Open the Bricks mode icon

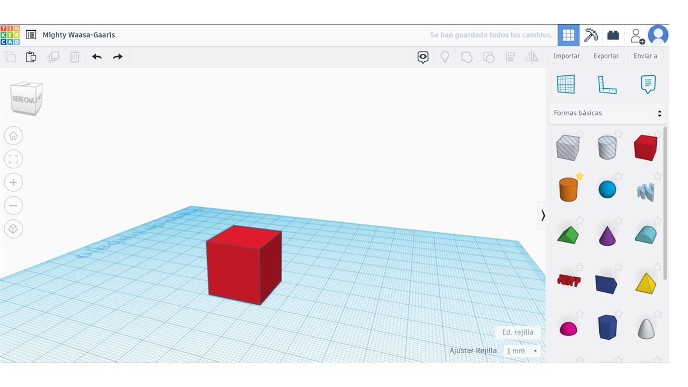click(x=613, y=35)
